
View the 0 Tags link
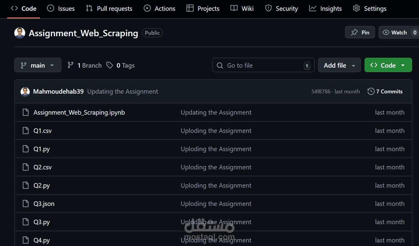tap(121, 65)
